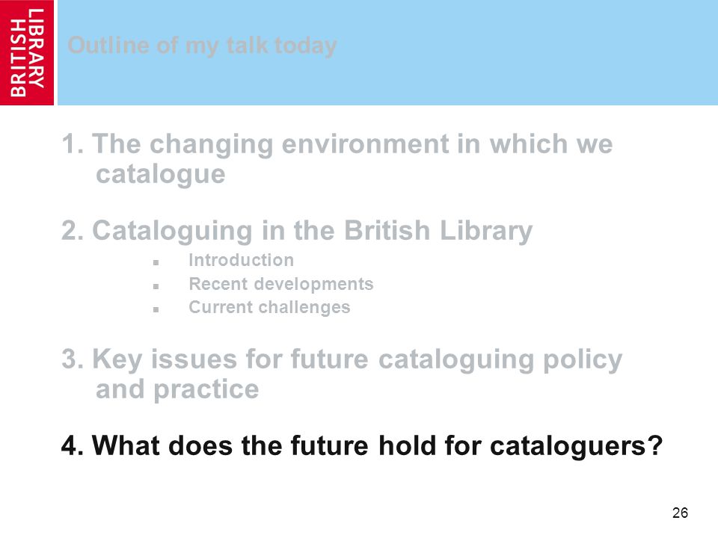Click the 'Introduction' sub-item

tap(242, 260)
